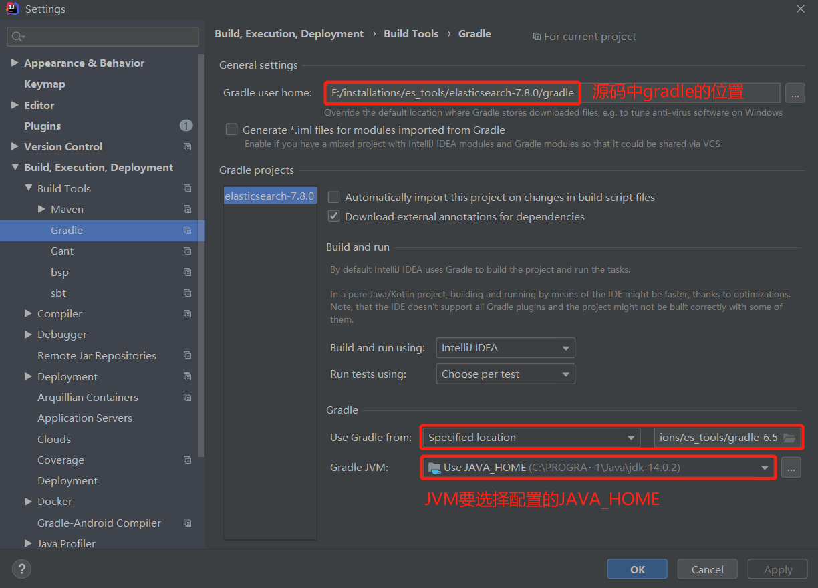Click the Plugins update count badge
This screenshot has height=588, width=818.
186,126
